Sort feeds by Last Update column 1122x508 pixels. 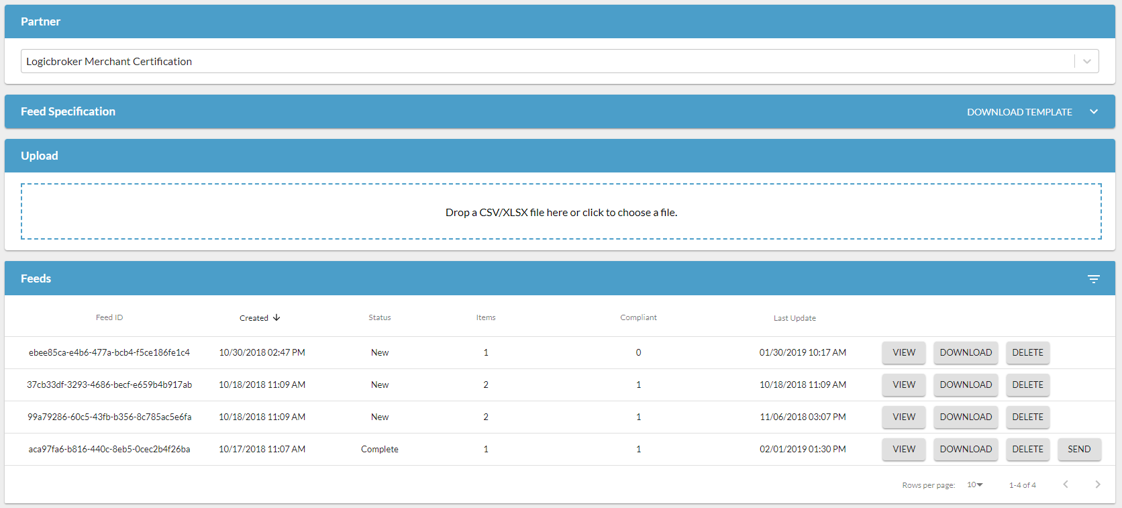(794, 318)
